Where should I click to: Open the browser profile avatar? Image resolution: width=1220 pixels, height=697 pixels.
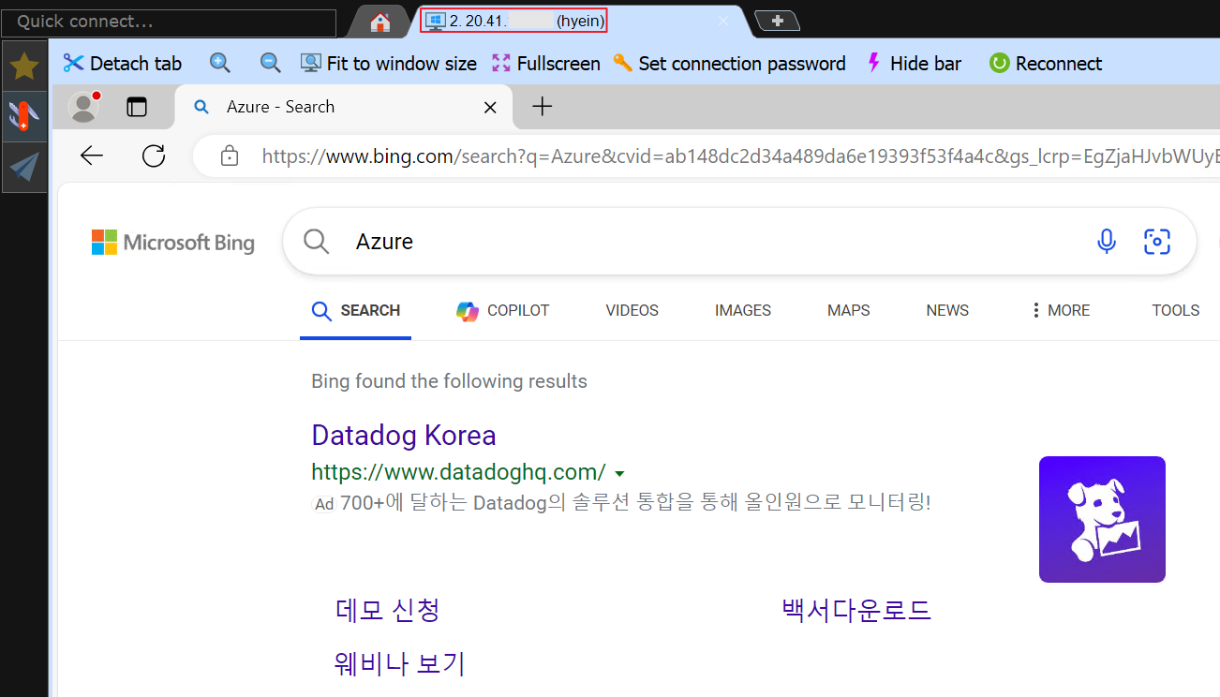tap(84, 107)
